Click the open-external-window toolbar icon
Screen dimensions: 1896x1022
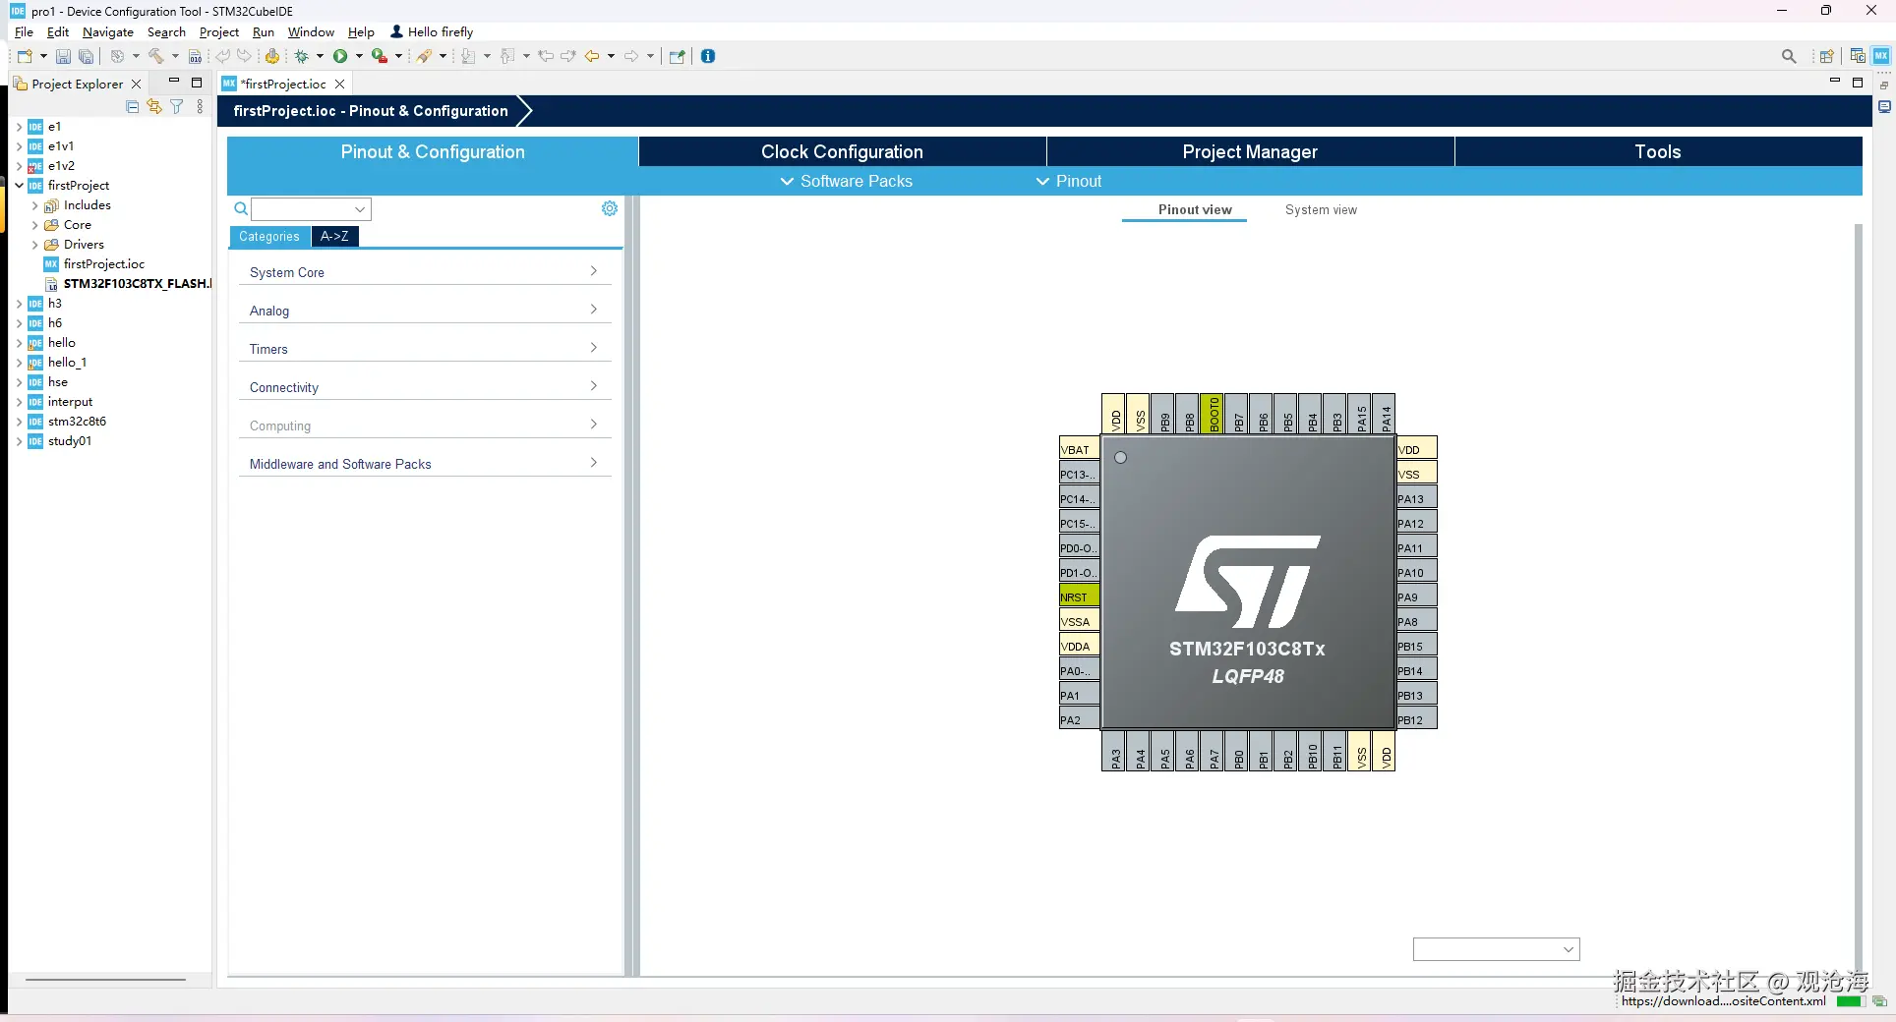coord(677,56)
